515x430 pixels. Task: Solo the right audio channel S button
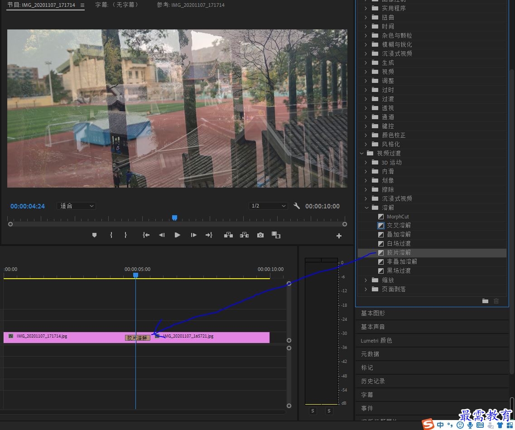point(329,411)
